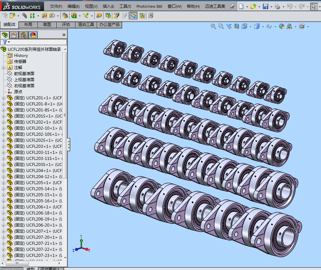Switch to the 办公室产品 tab
321x270 pixels.
109,25
